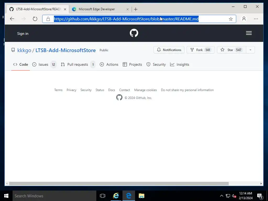This screenshot has width=268, height=201.
Task: Open Edge settings and more menu
Action: [x=256, y=19]
